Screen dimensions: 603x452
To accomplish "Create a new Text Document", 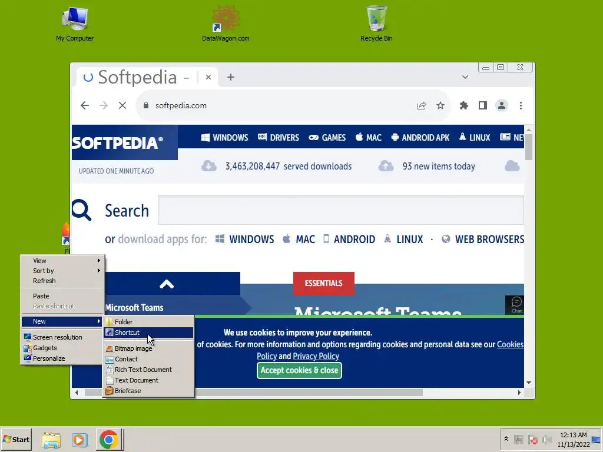I will pyautogui.click(x=149, y=380).
